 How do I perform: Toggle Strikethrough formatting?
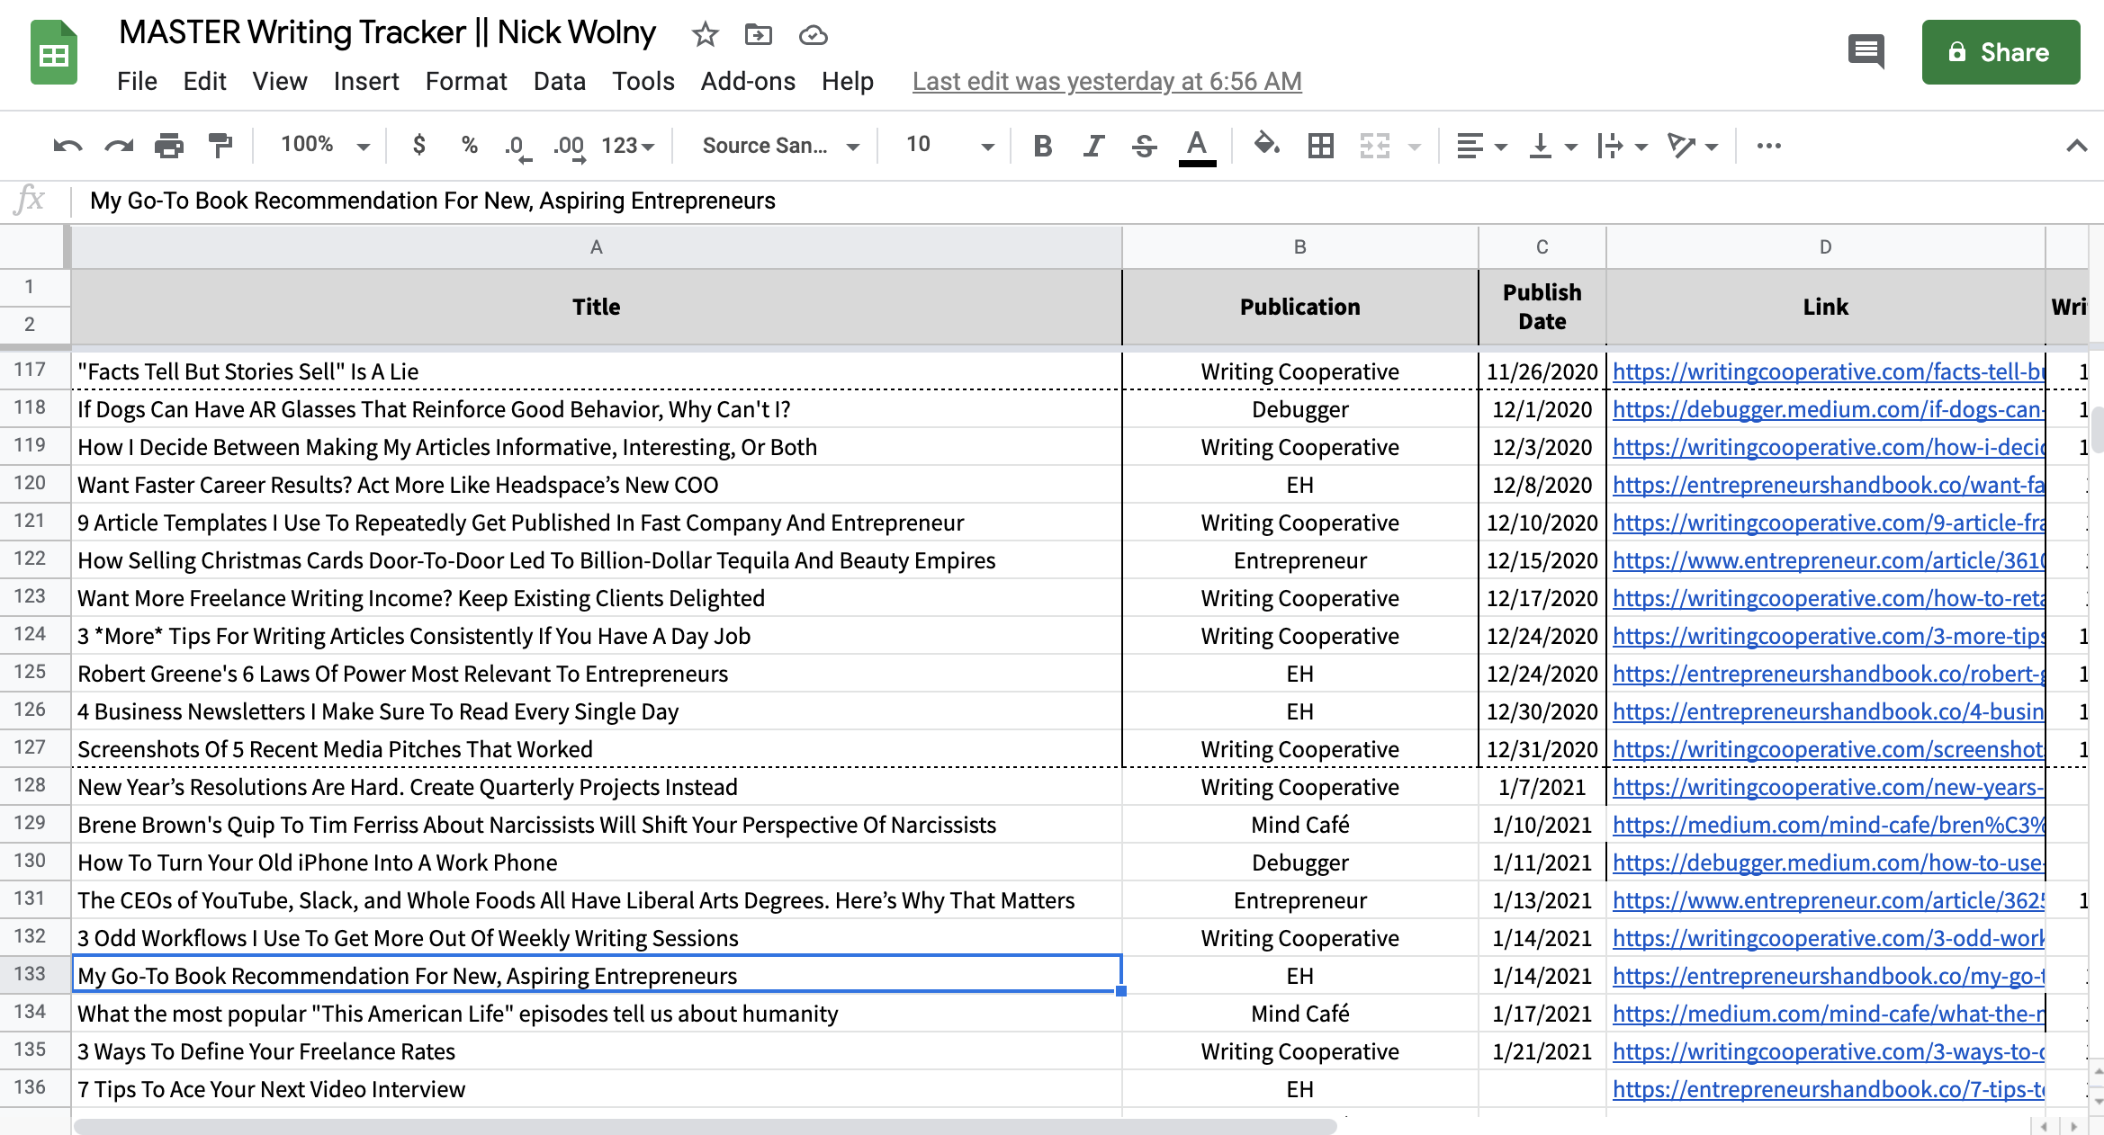coord(1145,146)
